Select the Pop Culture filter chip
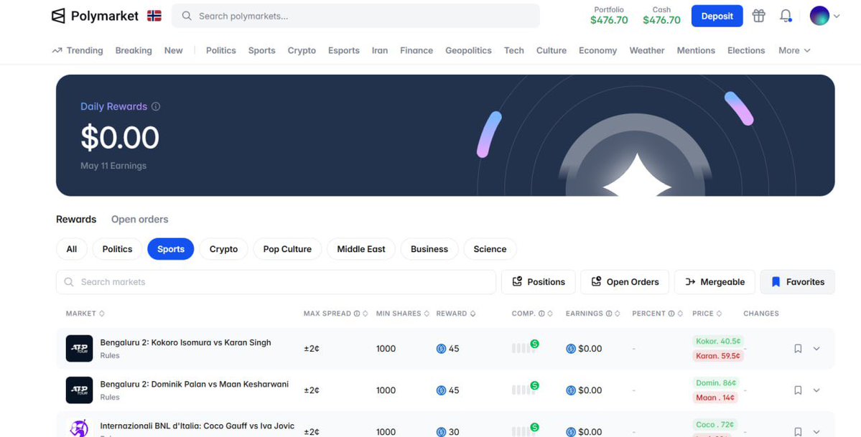Screen dimensions: 861x437 [x=287, y=249]
